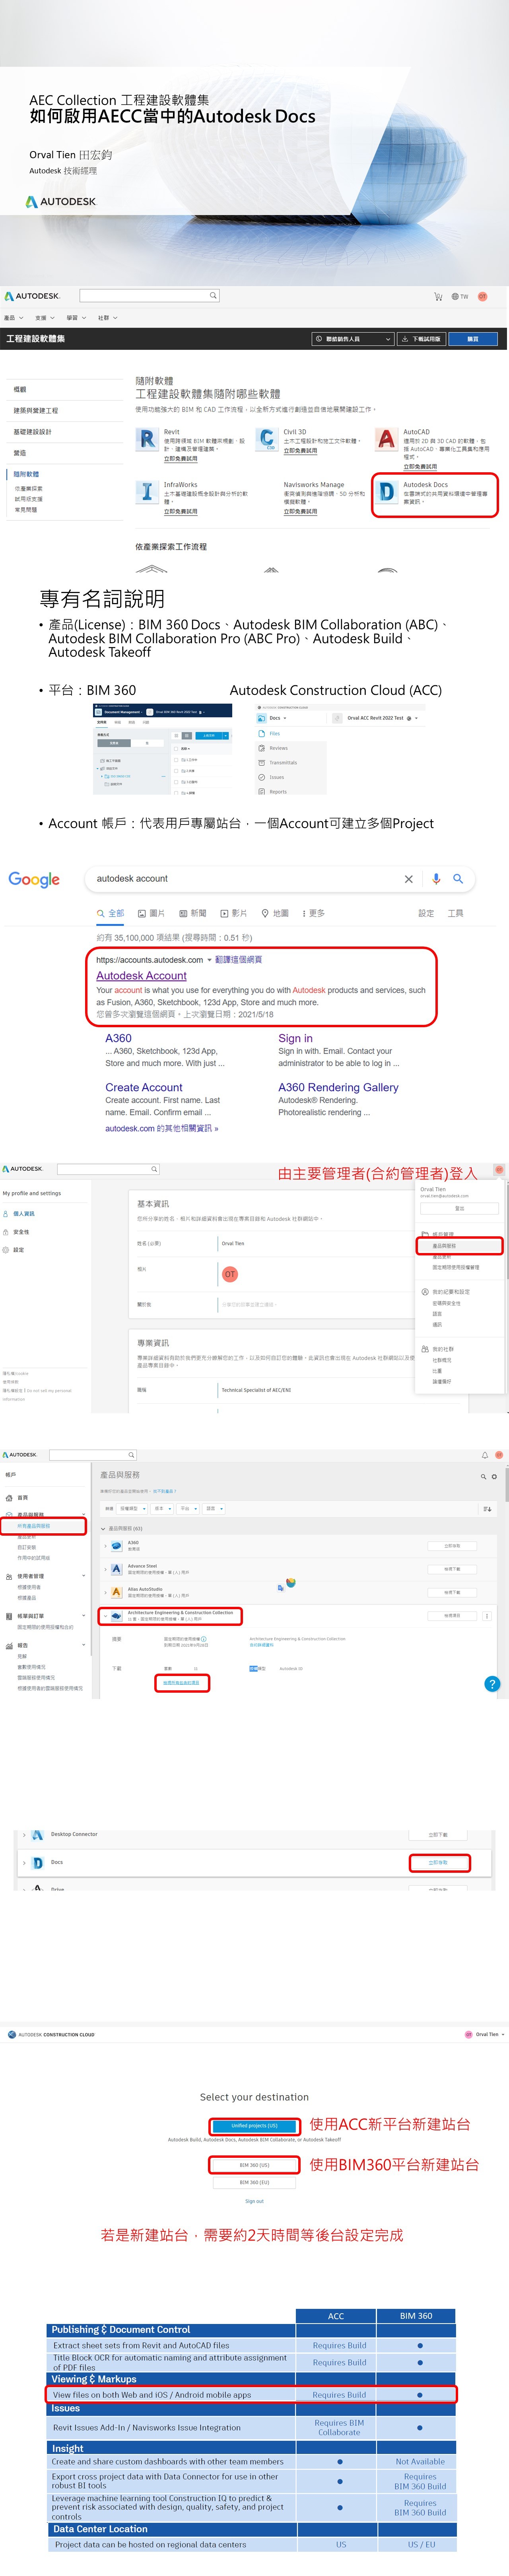Select 隨附軟體 in the left sidebar
This screenshot has width=509, height=2576.
click(27, 474)
